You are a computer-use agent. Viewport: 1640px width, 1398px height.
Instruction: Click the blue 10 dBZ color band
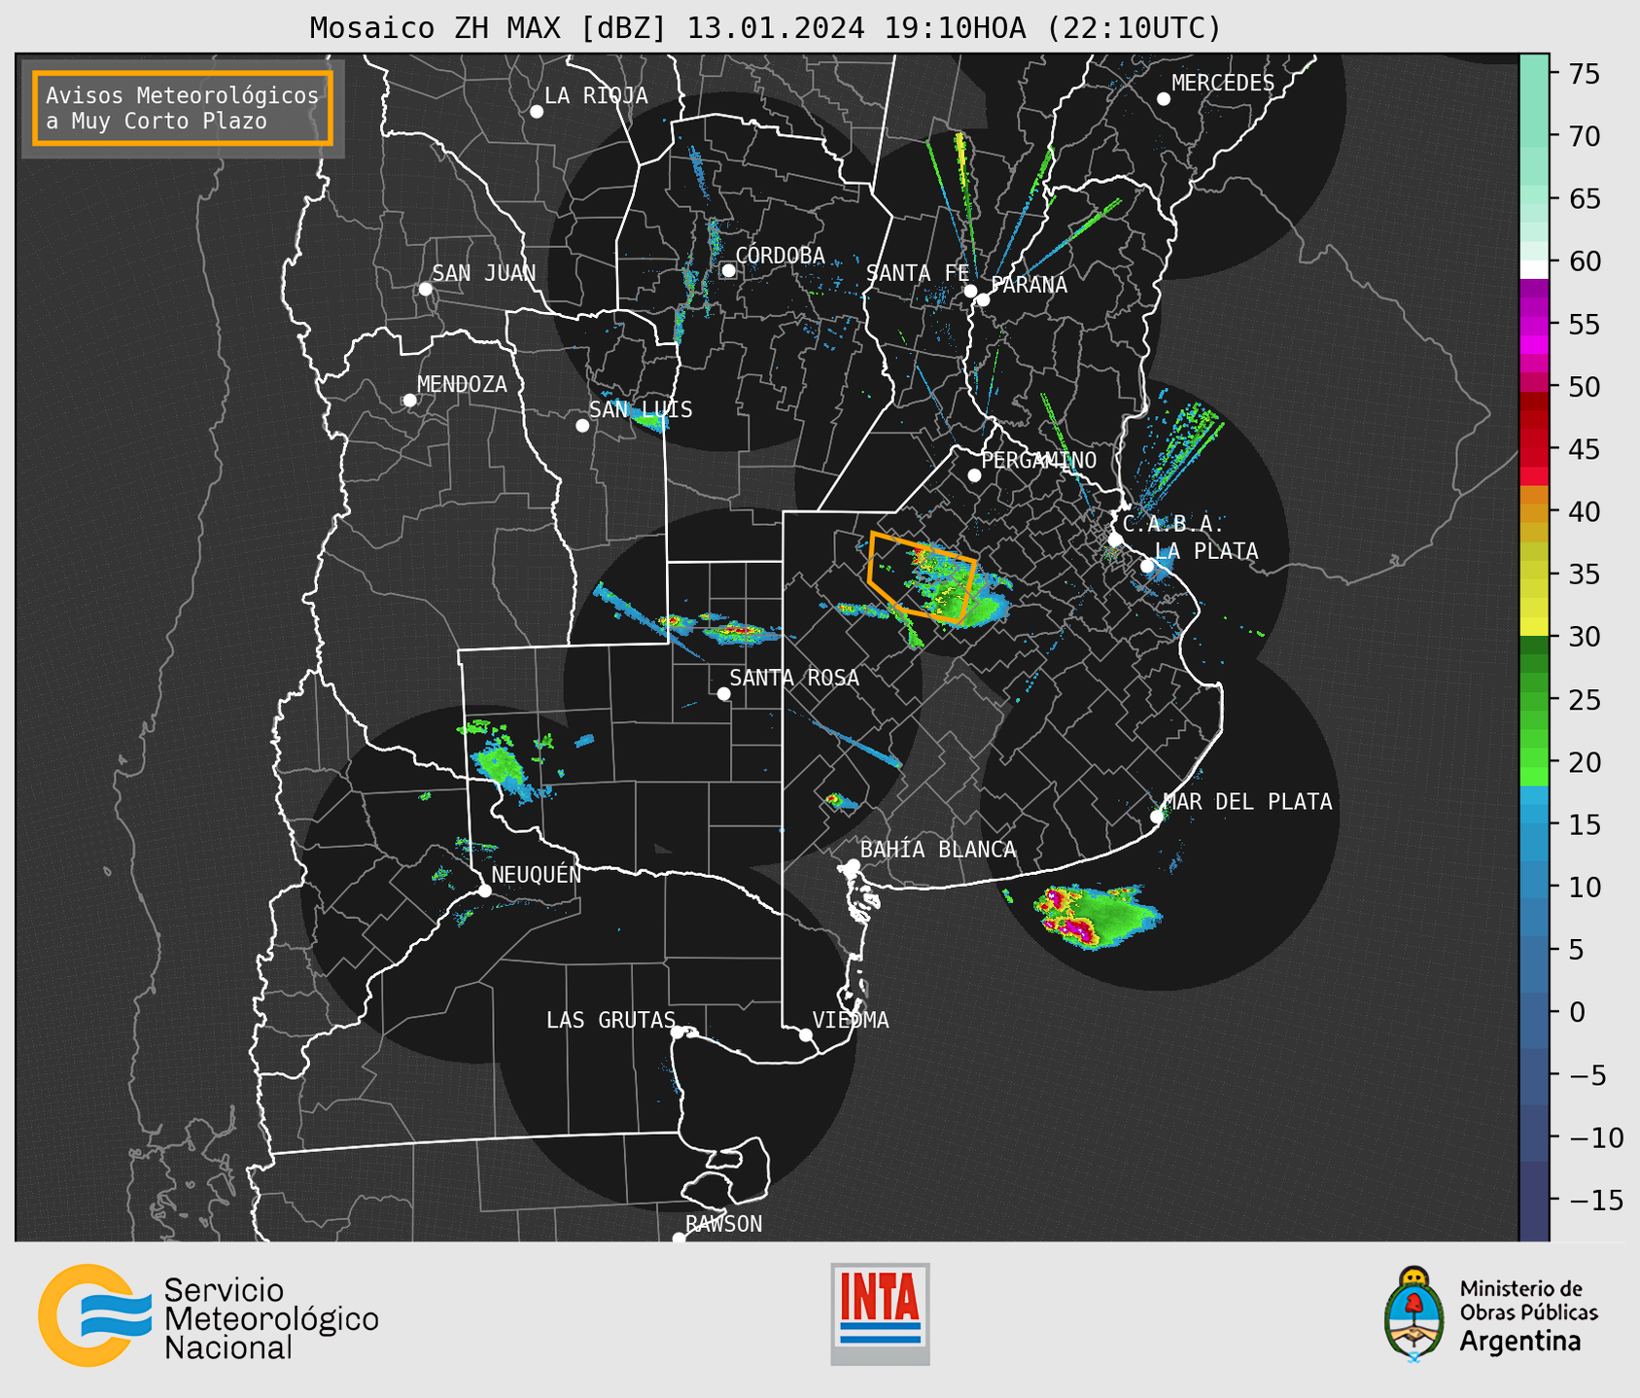1534,887
